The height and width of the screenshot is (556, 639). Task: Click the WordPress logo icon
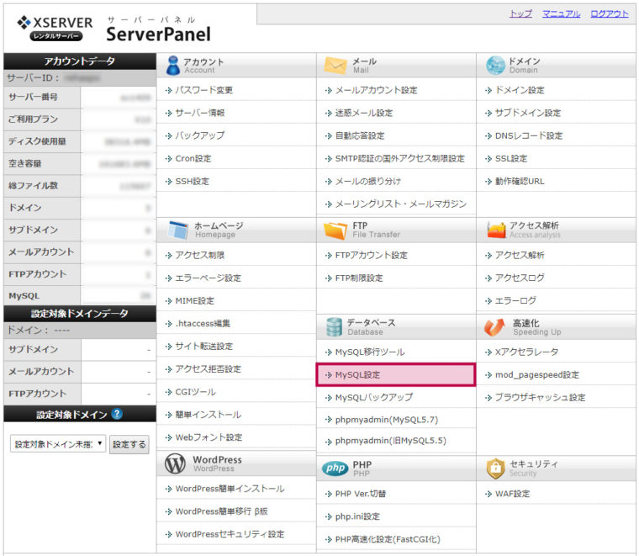[x=175, y=463]
